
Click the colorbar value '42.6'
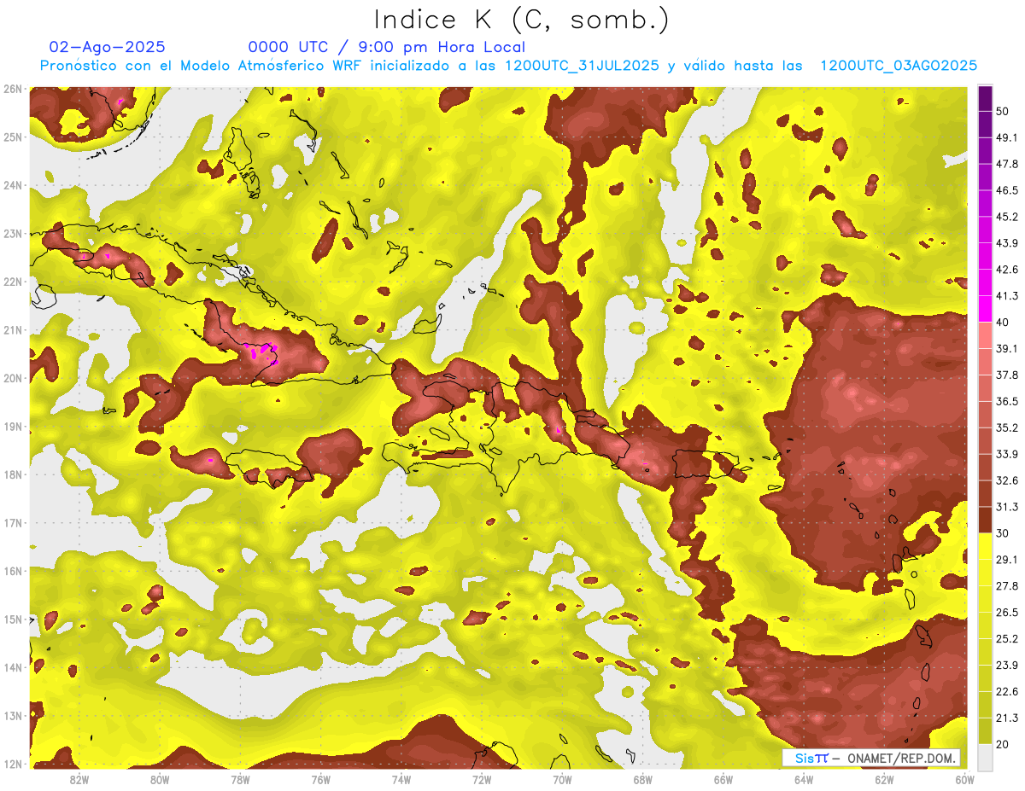(1006, 270)
